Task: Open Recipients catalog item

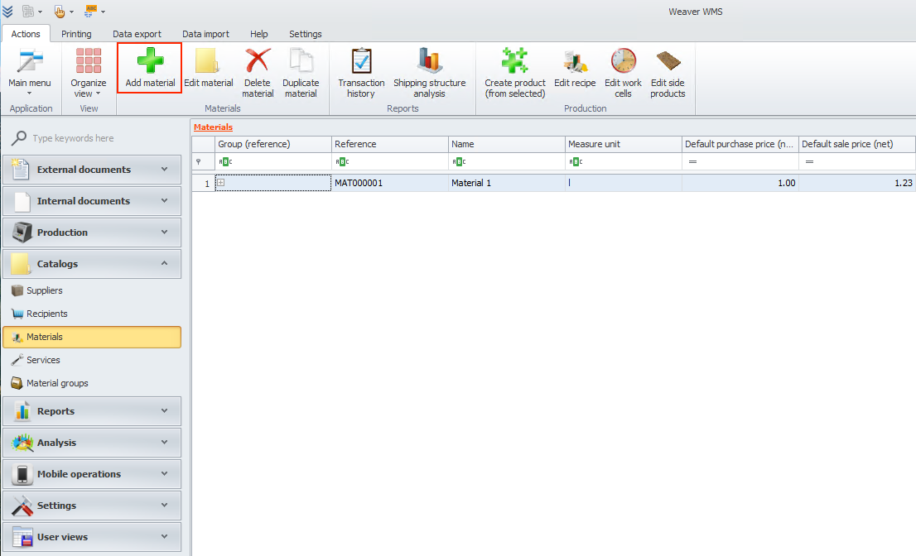Action: 92,314
